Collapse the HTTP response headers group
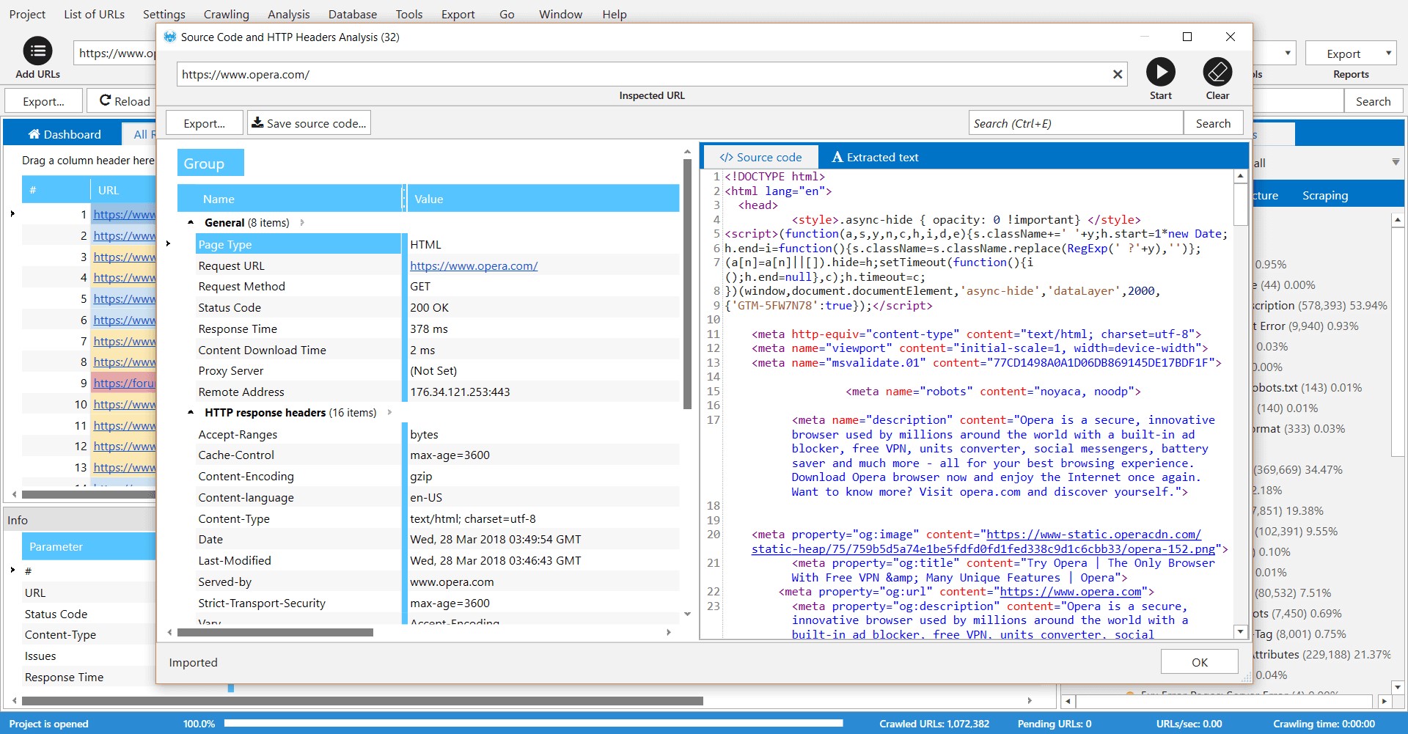Viewport: 1408px width, 734px height. click(x=191, y=412)
